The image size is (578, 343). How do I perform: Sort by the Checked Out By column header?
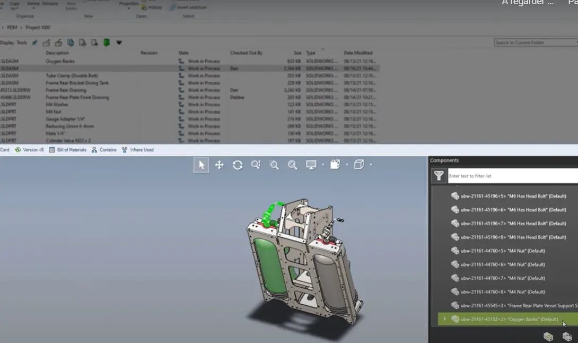[246, 53]
